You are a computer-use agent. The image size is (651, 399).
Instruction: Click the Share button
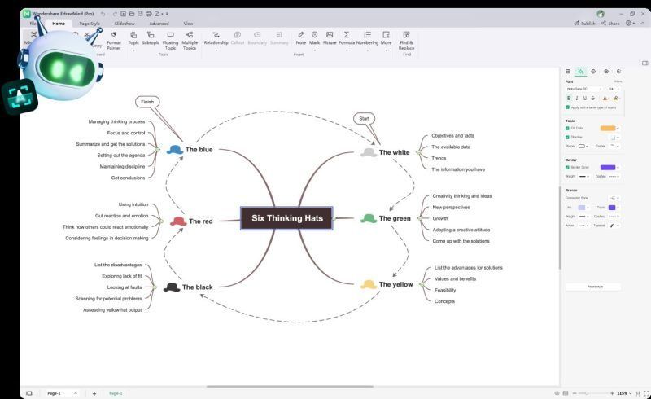point(611,24)
